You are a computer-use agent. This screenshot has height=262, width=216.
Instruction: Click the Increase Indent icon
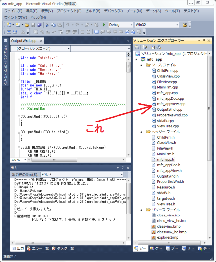coord(74,32)
